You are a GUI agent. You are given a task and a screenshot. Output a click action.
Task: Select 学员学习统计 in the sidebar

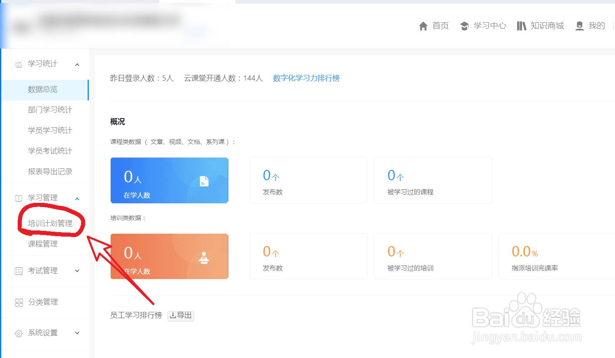tap(50, 130)
